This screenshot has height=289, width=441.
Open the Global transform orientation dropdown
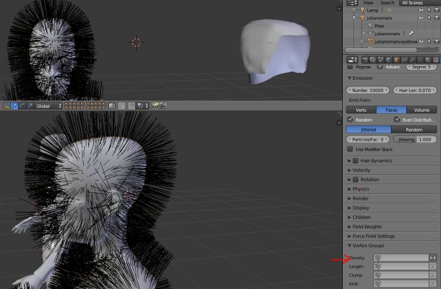click(x=49, y=106)
